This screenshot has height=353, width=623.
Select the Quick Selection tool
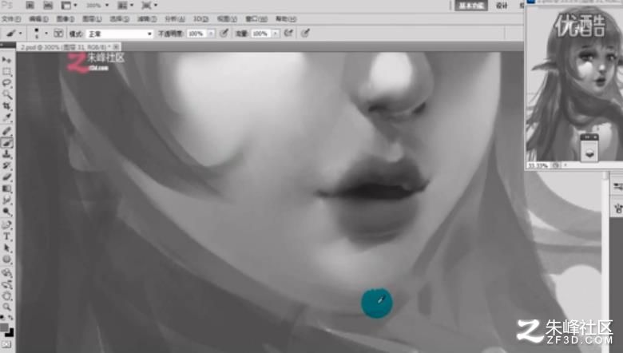coord(6,94)
